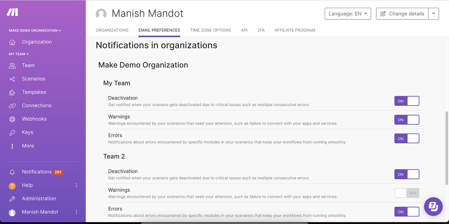This screenshot has width=449, height=224.
Task: Click the Change details button
Action: 402,14
